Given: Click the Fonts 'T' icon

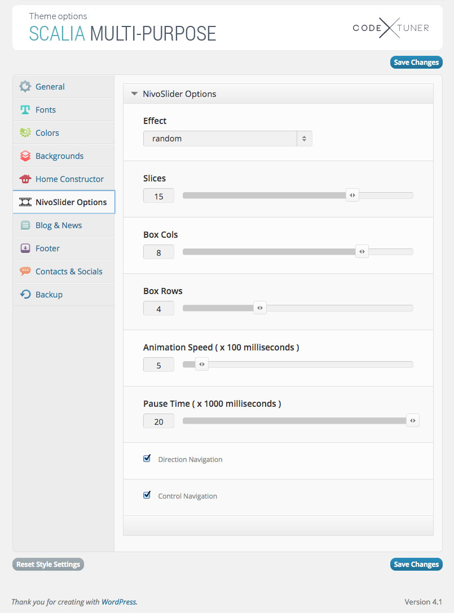Looking at the screenshot, I should coord(25,110).
